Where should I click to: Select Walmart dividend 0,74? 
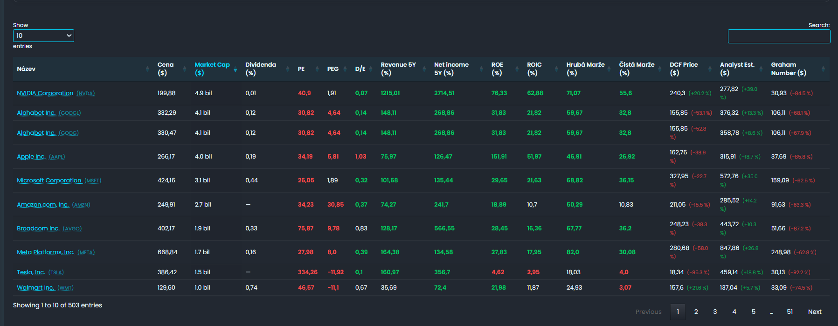click(251, 288)
